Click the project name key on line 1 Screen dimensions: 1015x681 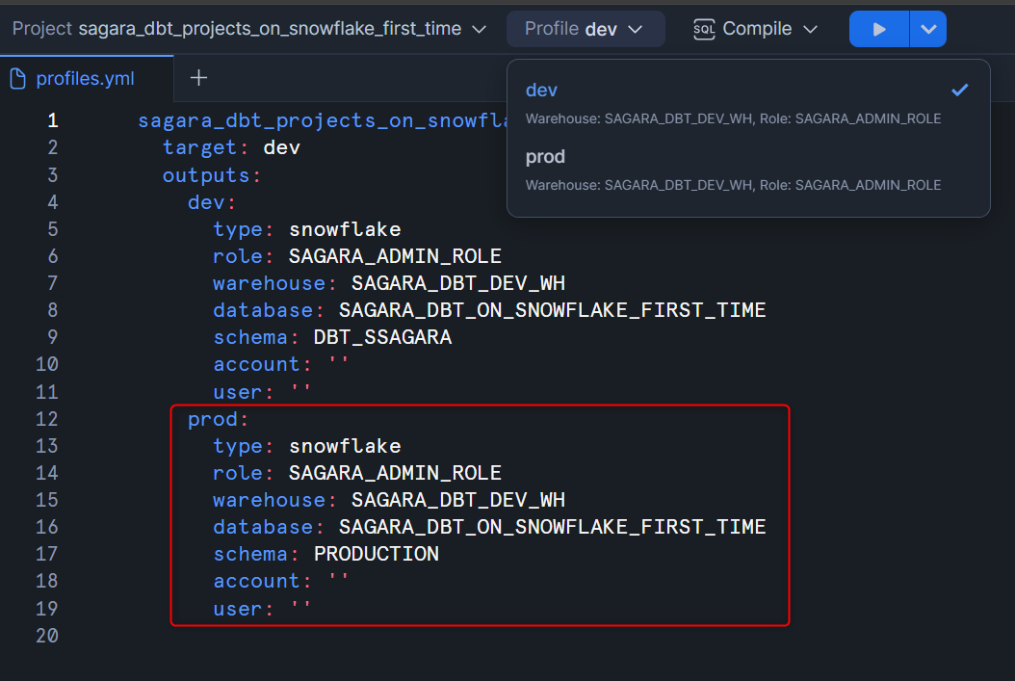coord(324,121)
